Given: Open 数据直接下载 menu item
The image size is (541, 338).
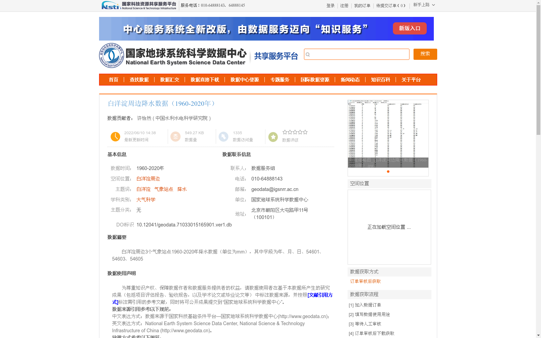Looking at the screenshot, I should [205, 80].
